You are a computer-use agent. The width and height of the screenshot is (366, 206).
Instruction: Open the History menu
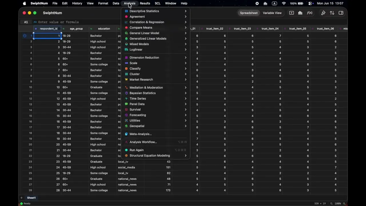coord(77,3)
